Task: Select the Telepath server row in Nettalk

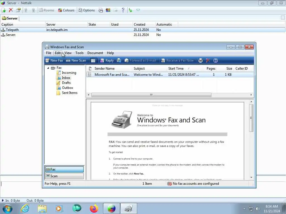Action: [x=143, y=30]
